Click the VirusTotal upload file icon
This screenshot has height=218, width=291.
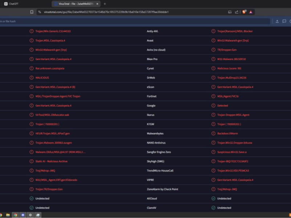point(277,21)
